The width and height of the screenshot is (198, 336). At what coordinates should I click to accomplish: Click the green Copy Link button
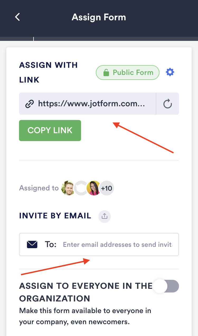pos(50,131)
